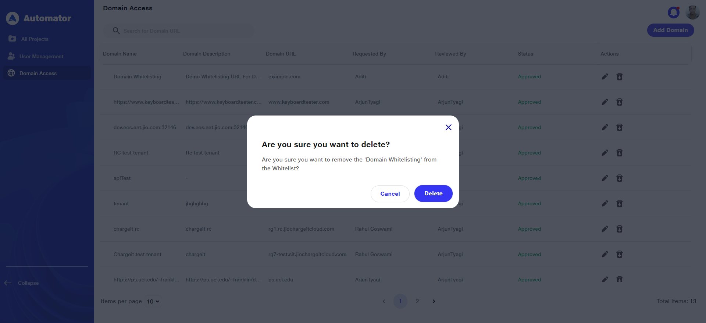Click trash icon for Chargeit test tenant
This screenshot has height=323, width=706.
(620, 254)
